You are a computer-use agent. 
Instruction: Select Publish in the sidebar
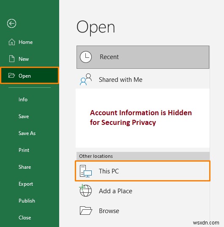pyautogui.click(x=30, y=201)
